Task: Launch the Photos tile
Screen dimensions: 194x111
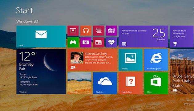Action: 131,60
